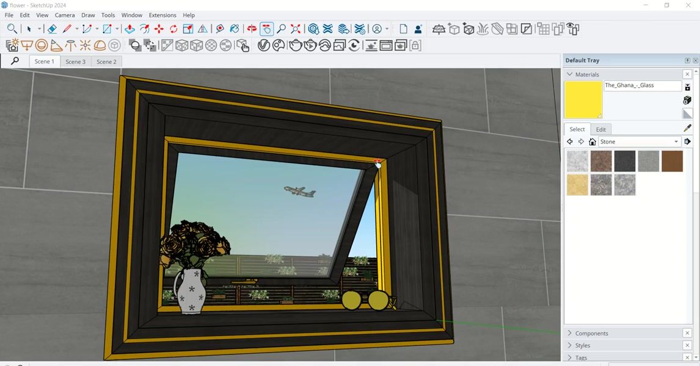Click the Zoom Extents icon
Viewport: 700px width, 366px height.
coord(296,29)
